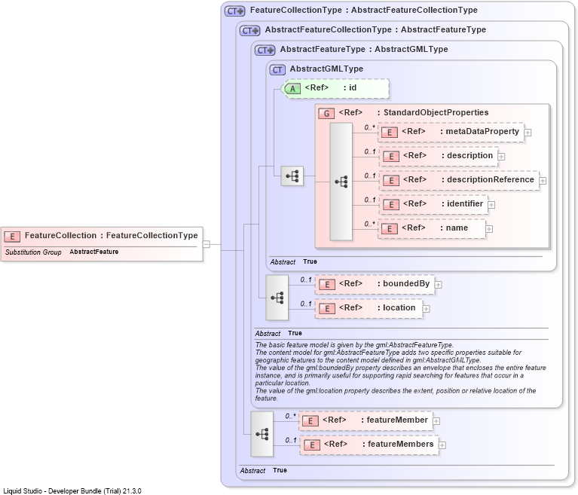578x495 pixels.
Task: Click the sequence icon inside AbstractGMLType
Action: 292,176
